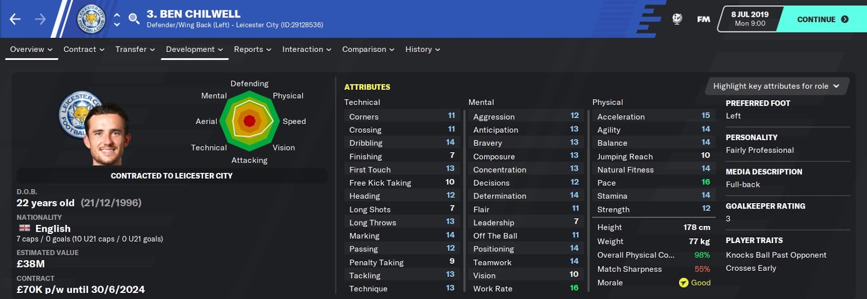
Task: Select the Comparison menu item
Action: click(x=368, y=49)
